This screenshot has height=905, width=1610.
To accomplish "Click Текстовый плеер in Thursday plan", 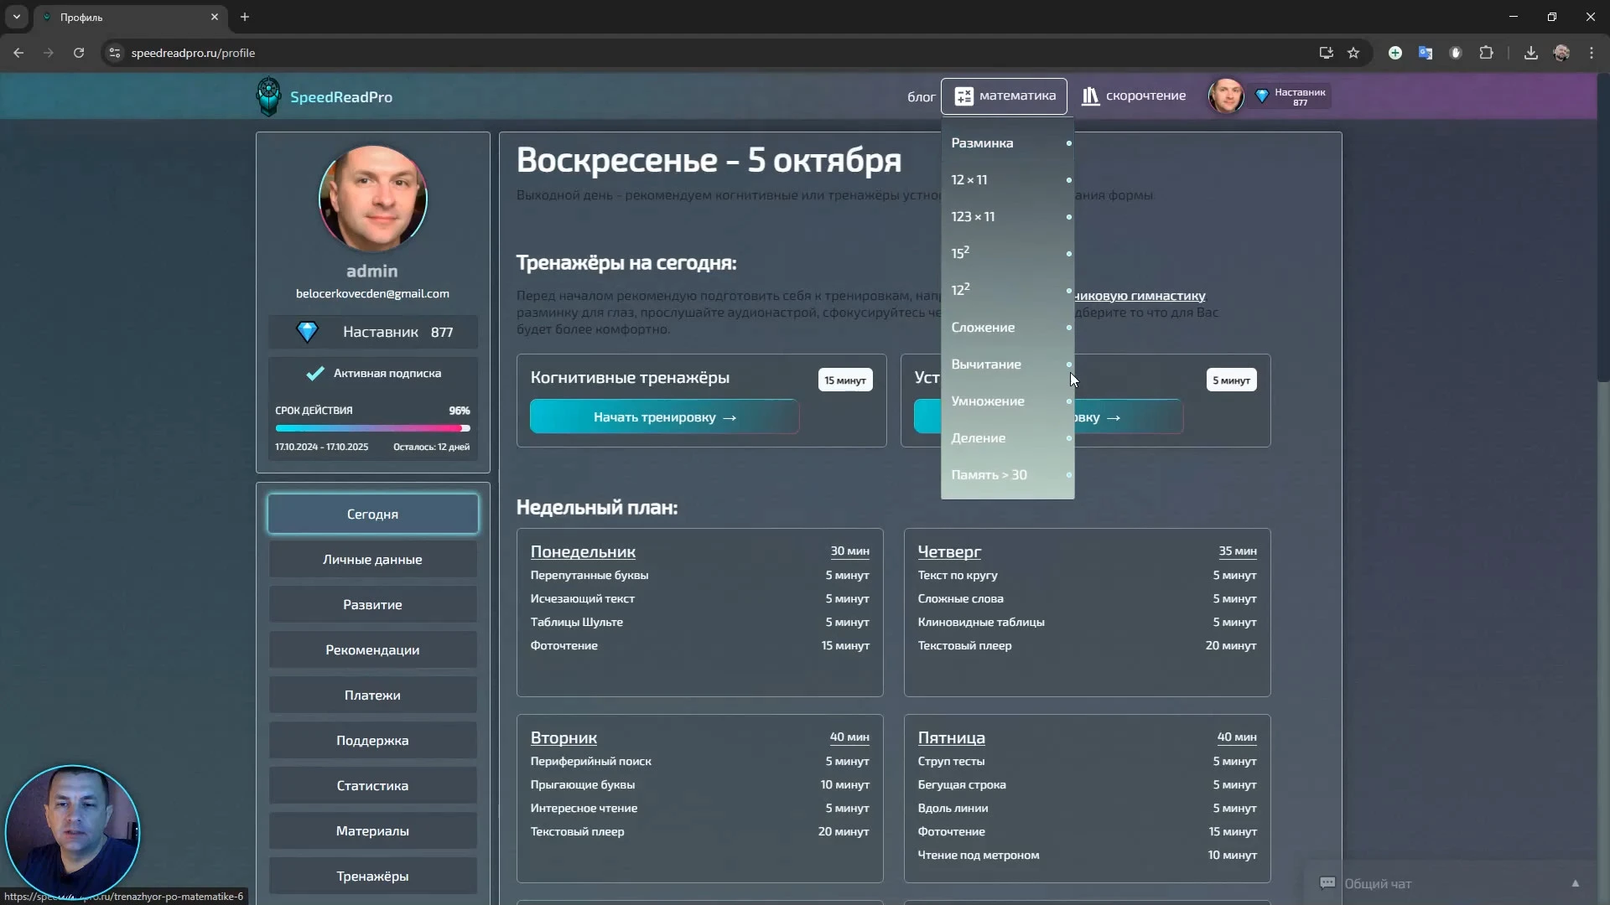I will coord(964,645).
